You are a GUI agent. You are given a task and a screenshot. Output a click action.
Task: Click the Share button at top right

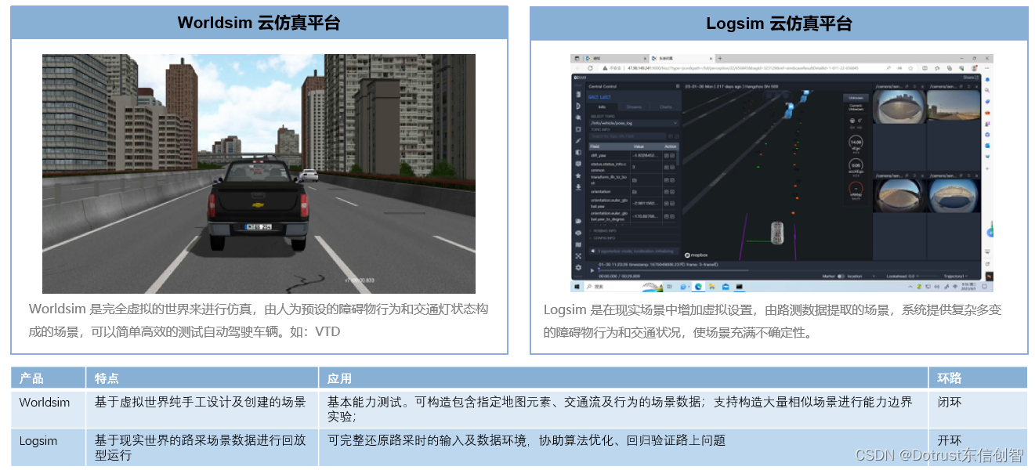[x=969, y=78]
